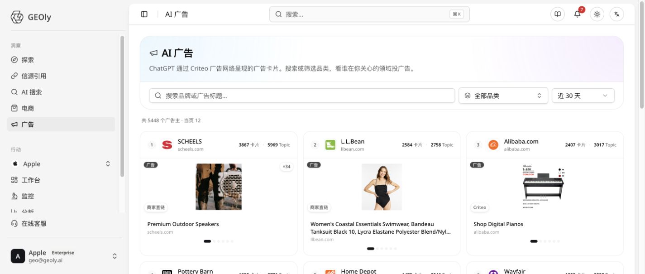
Task: Open the AI 搜索 menu item
Action: tap(61, 92)
